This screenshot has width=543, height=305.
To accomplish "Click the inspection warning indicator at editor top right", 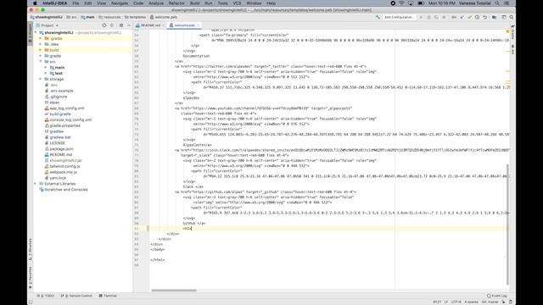I will [507, 31].
